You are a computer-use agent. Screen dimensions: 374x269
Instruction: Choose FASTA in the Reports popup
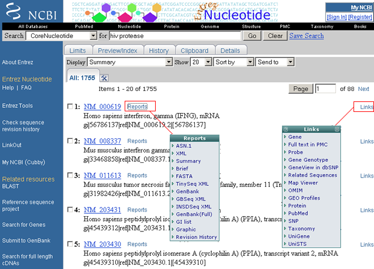point(184,176)
